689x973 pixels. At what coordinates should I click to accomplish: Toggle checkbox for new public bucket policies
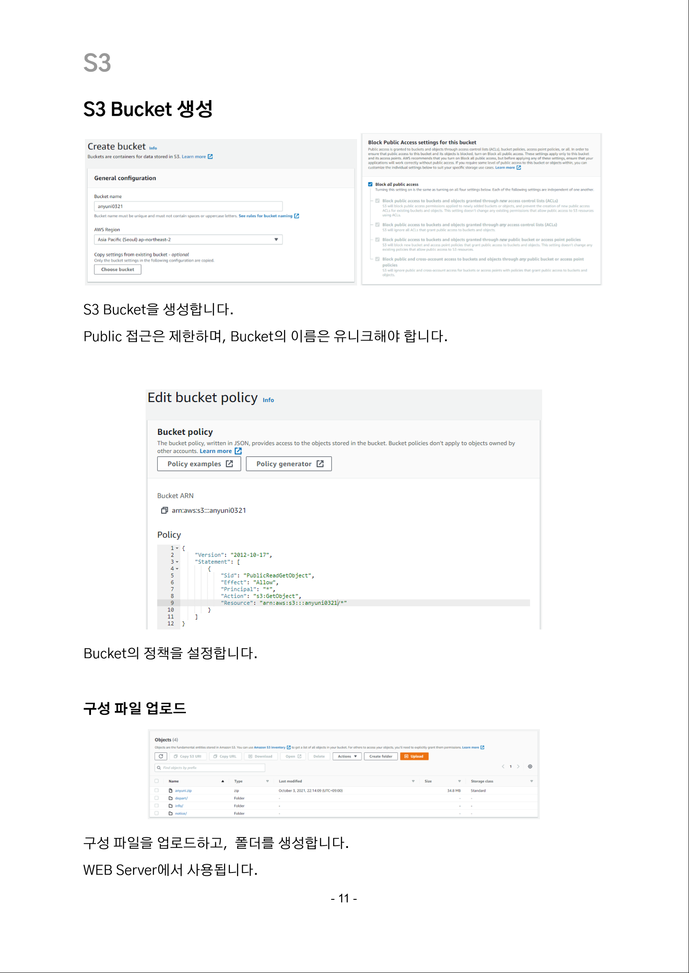(378, 240)
